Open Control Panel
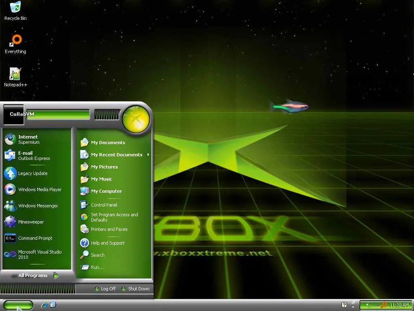The width and height of the screenshot is (414, 311). (115, 205)
